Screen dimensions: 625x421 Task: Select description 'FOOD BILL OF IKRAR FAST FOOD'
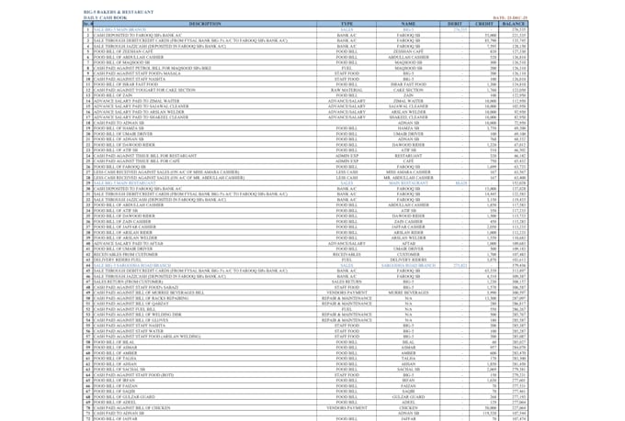click(x=126, y=84)
